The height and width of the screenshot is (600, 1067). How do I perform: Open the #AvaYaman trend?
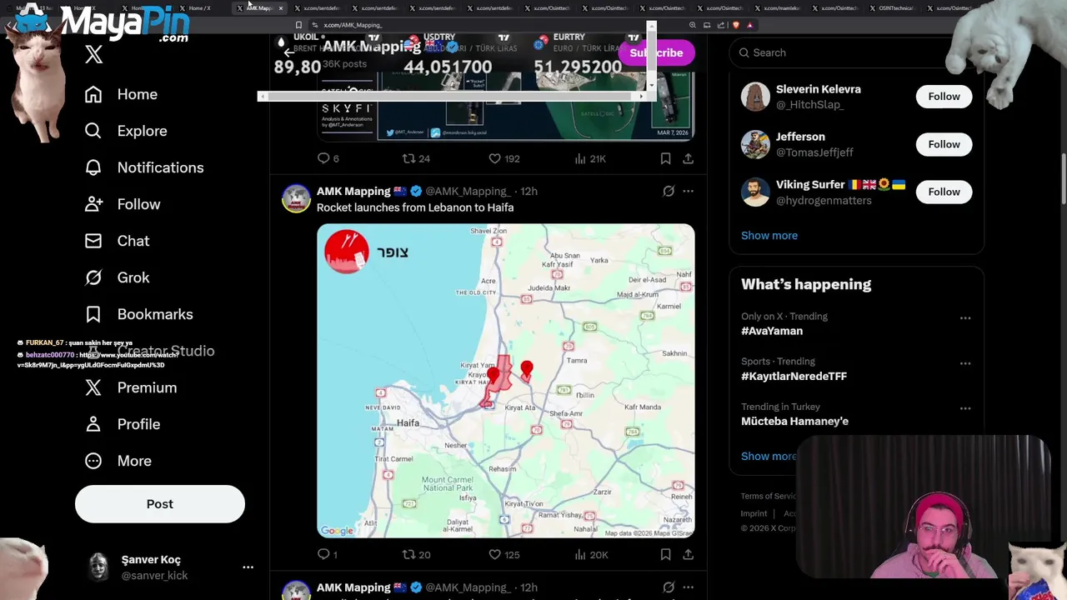772,331
